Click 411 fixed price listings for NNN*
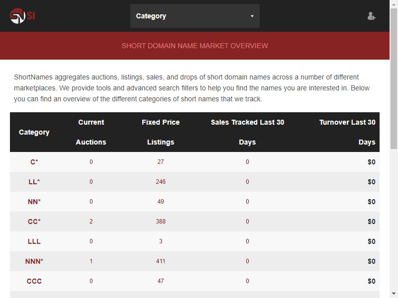This screenshot has height=298, width=398. point(161,261)
